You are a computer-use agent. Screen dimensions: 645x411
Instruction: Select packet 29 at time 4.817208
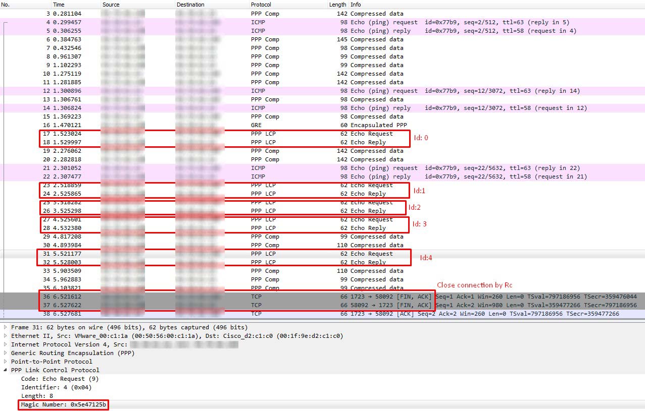322,237
